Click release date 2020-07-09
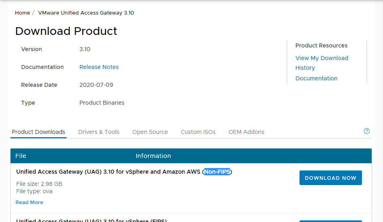This screenshot has width=383, height=222. click(x=96, y=85)
